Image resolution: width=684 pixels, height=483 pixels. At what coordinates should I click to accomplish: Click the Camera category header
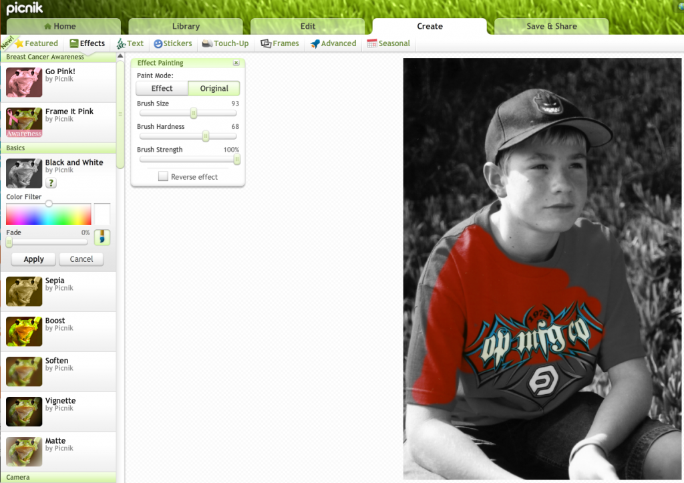click(x=58, y=478)
